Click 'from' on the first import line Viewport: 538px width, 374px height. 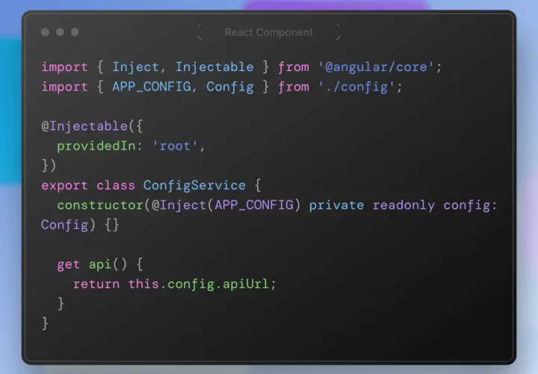pyautogui.click(x=294, y=67)
